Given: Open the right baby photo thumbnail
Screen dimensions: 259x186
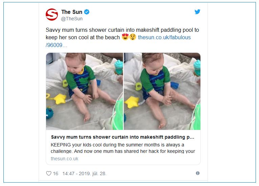Looking at the screenshot, I should 162,91.
